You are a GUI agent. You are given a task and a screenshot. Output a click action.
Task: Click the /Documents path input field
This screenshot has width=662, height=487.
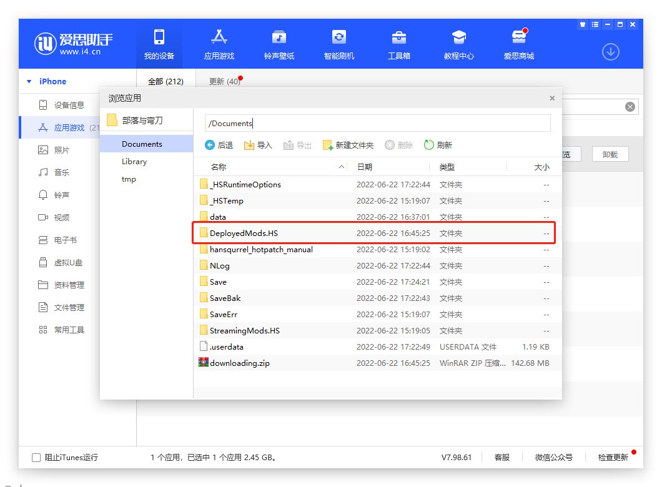[377, 123]
